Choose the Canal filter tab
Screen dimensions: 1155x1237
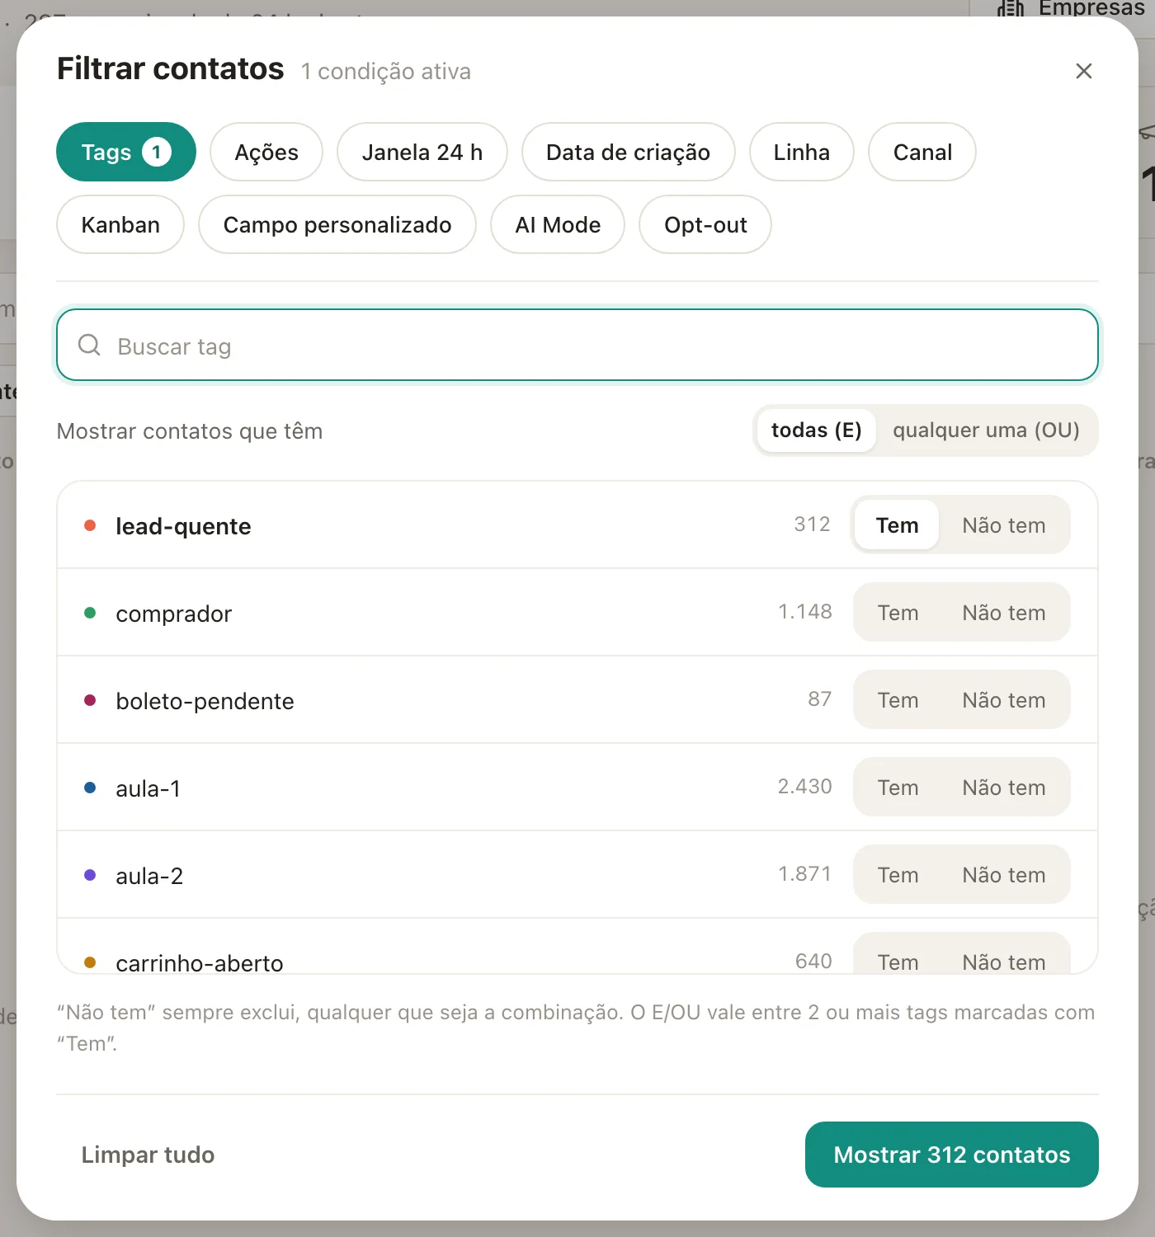922,152
